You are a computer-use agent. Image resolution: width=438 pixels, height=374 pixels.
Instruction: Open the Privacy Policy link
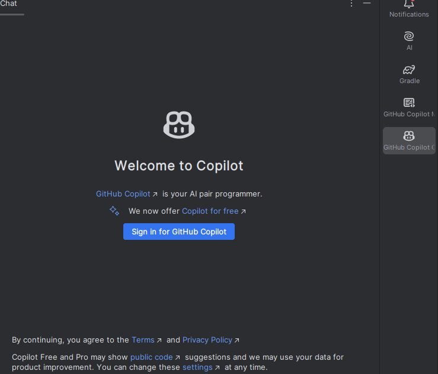[x=207, y=340]
